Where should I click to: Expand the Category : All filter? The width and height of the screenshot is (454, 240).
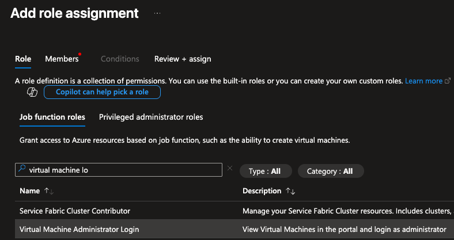331,171
